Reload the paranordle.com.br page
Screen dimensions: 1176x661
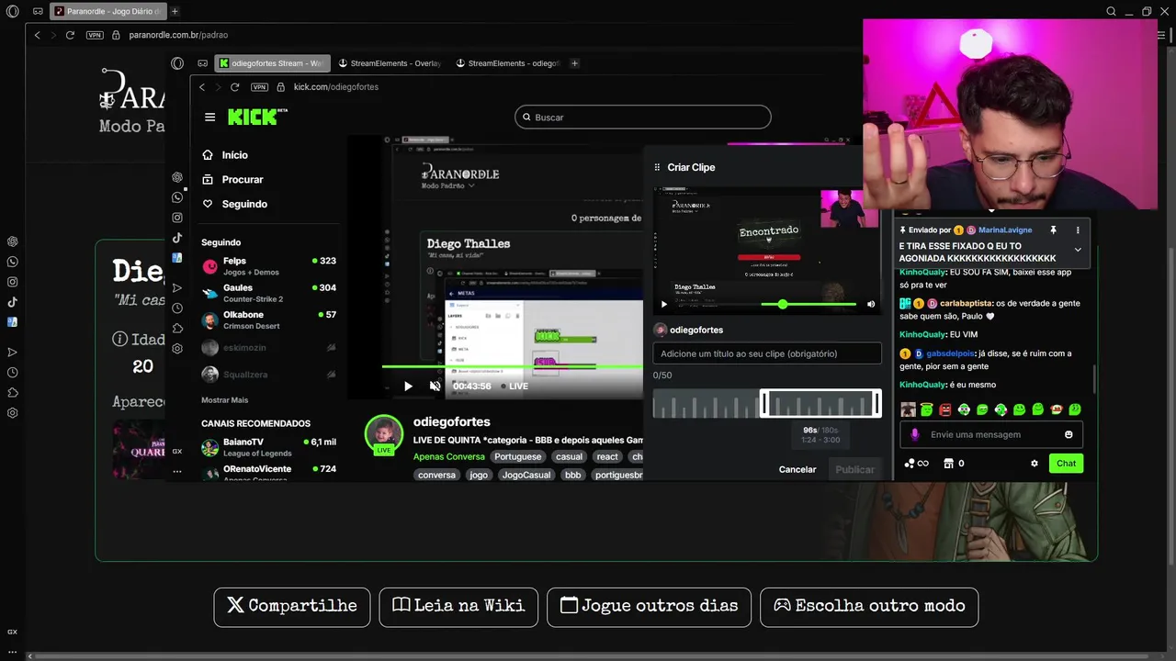pos(70,35)
